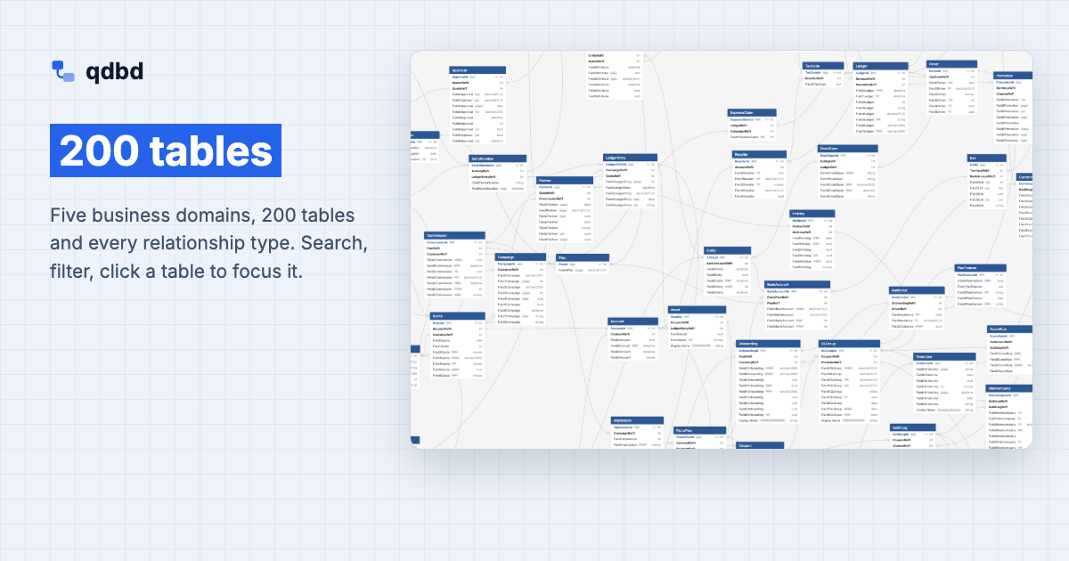Focus the Promotion table header

(x=1013, y=76)
